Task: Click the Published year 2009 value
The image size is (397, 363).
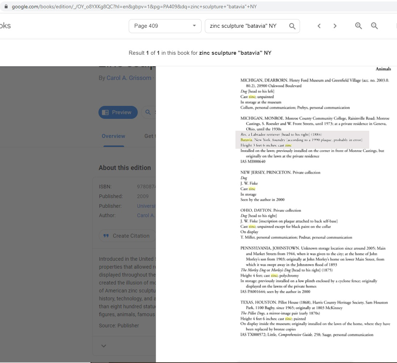Action: [x=143, y=196]
